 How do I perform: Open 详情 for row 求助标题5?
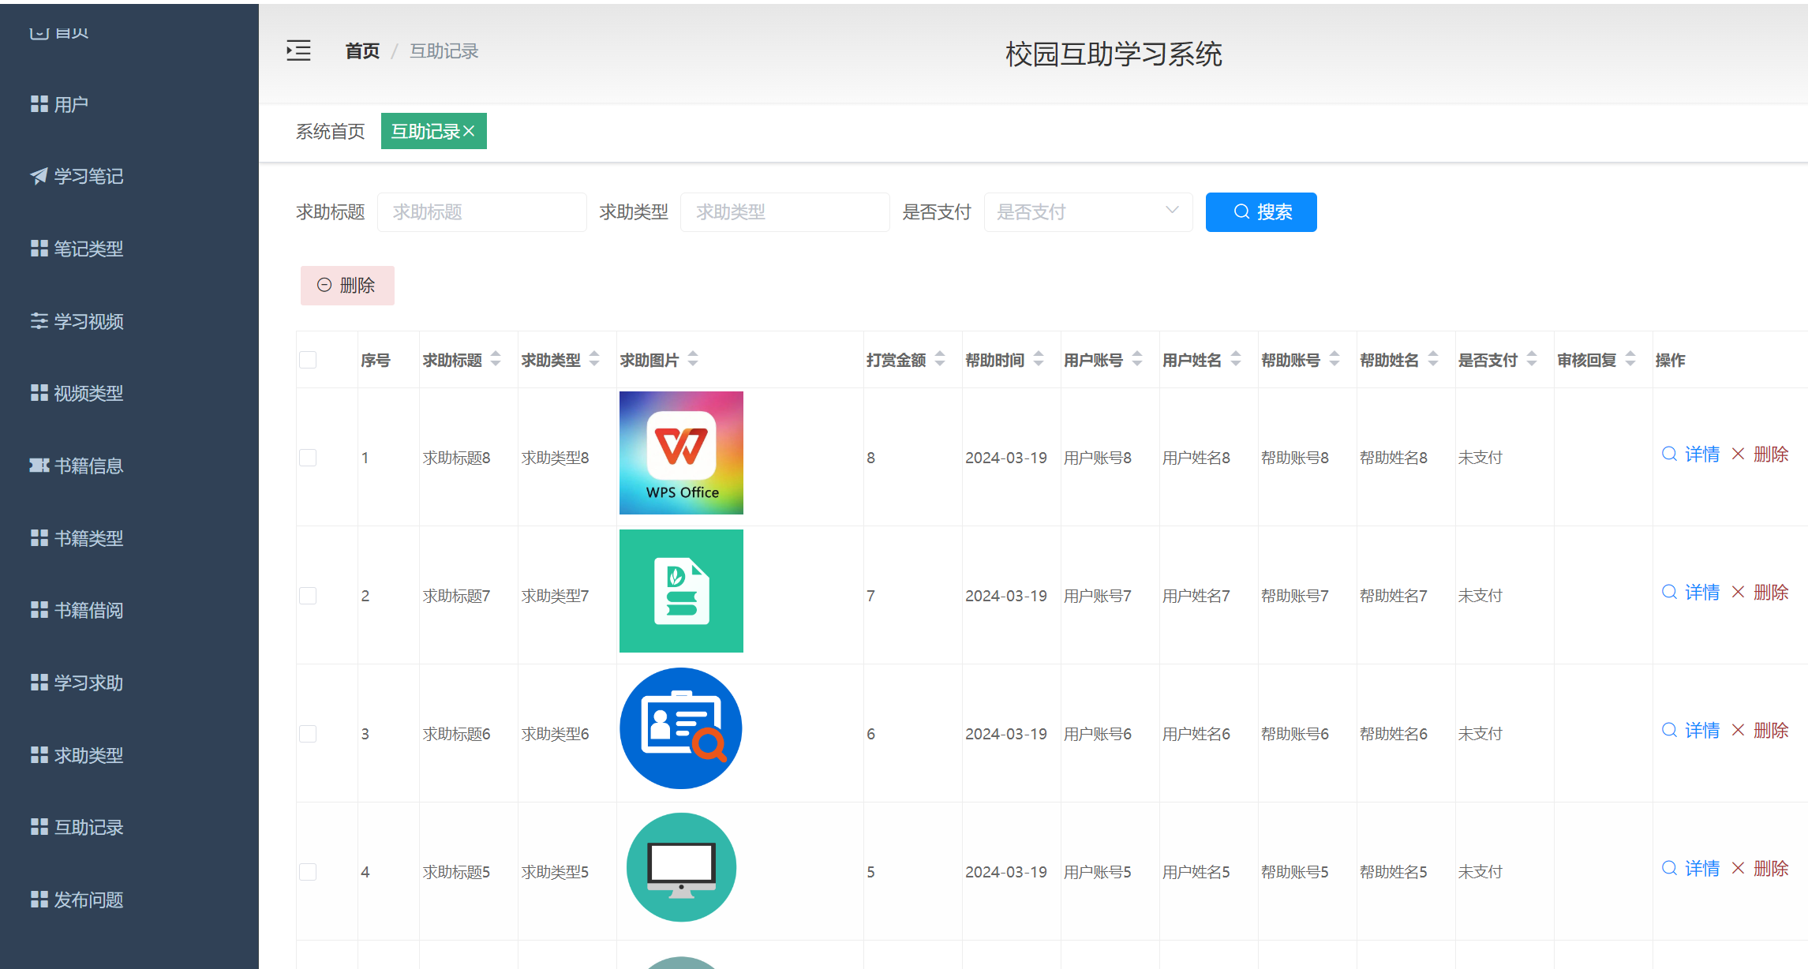[1690, 868]
